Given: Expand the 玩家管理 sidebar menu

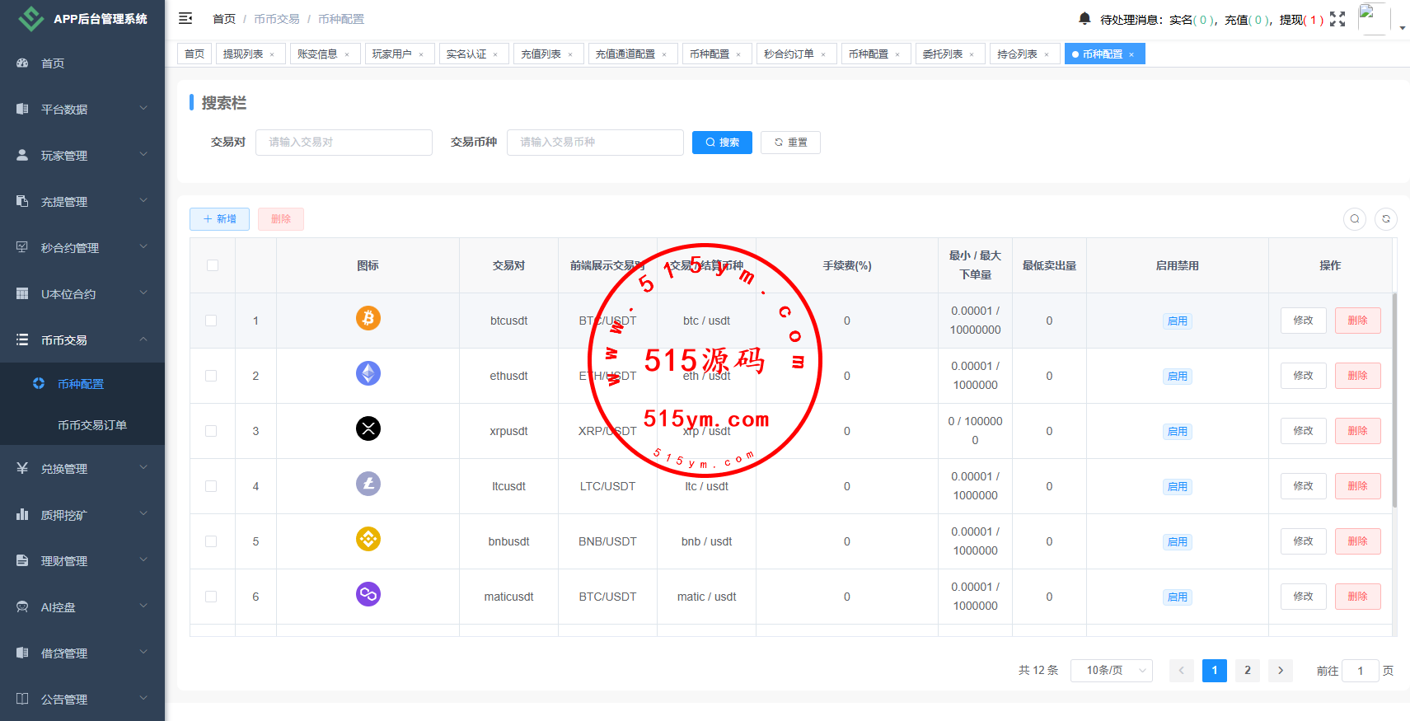Looking at the screenshot, I should pyautogui.click(x=82, y=156).
